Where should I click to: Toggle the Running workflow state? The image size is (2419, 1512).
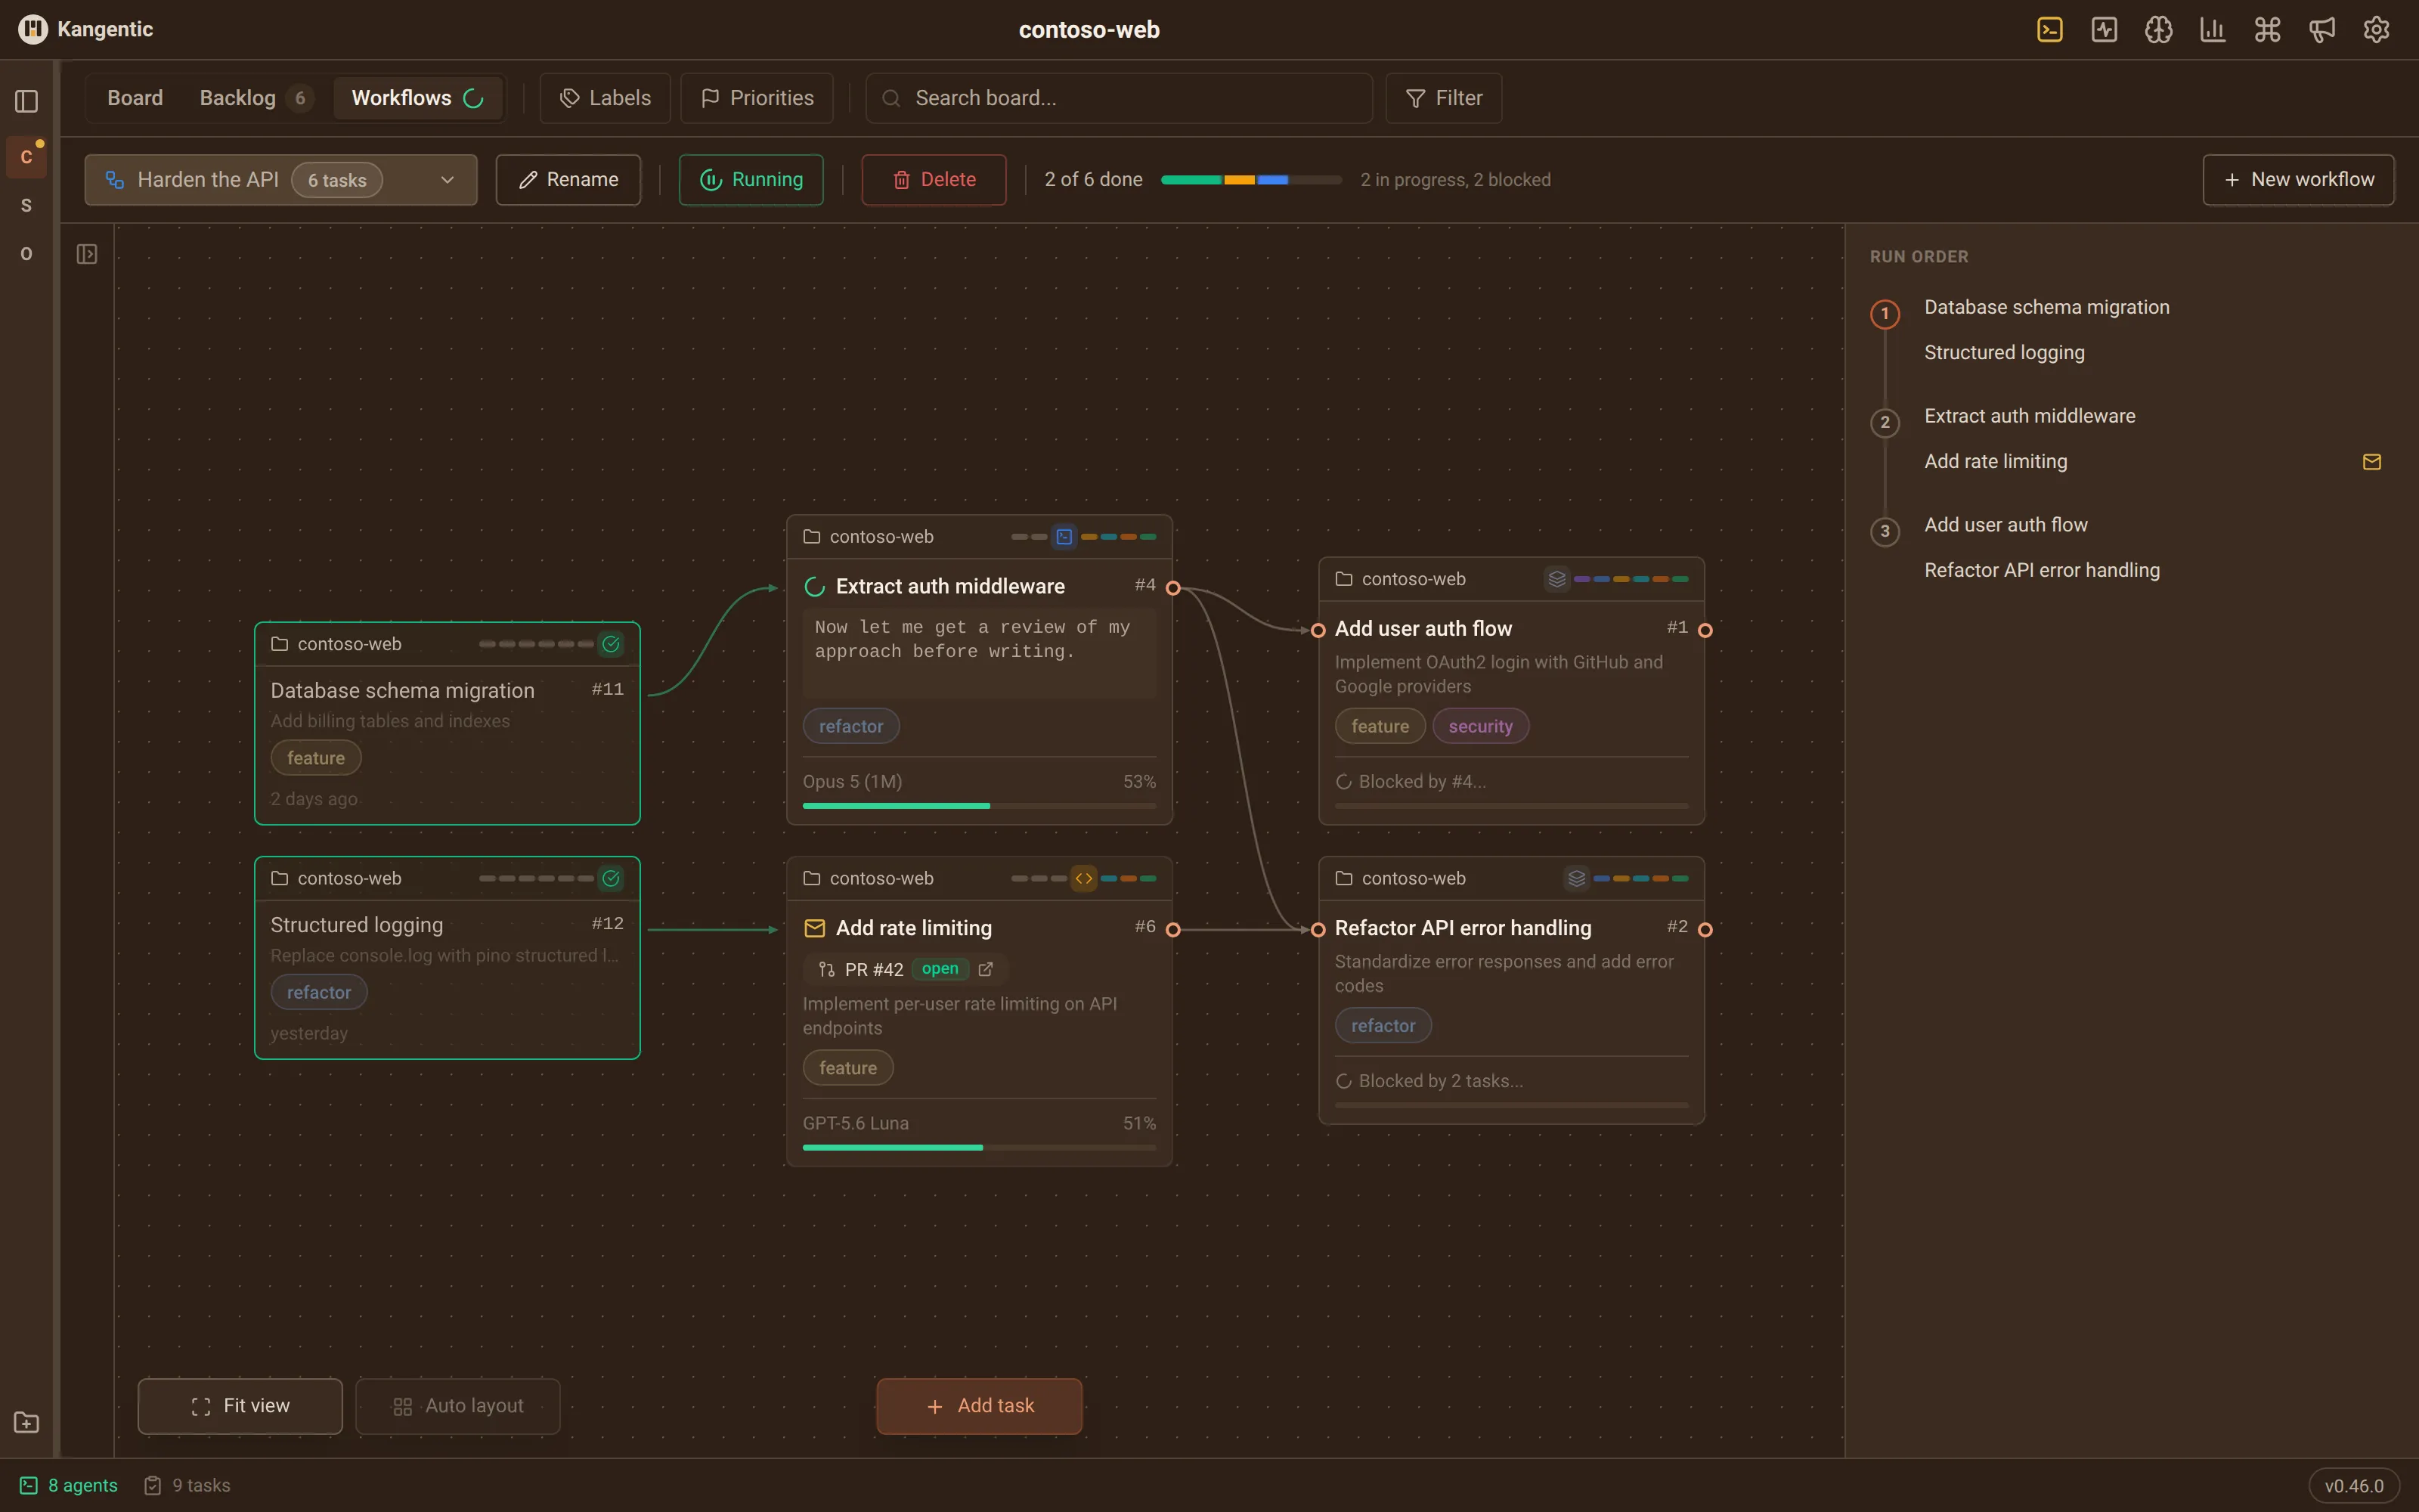point(751,180)
